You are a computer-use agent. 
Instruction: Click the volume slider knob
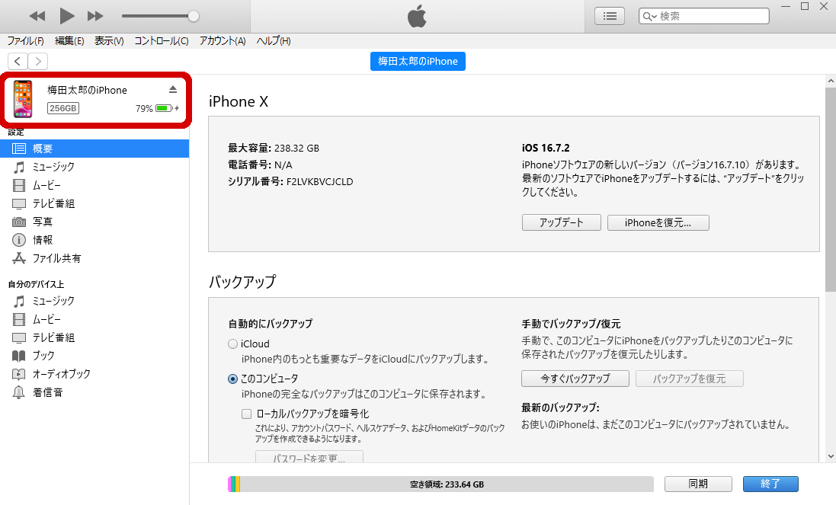[194, 16]
